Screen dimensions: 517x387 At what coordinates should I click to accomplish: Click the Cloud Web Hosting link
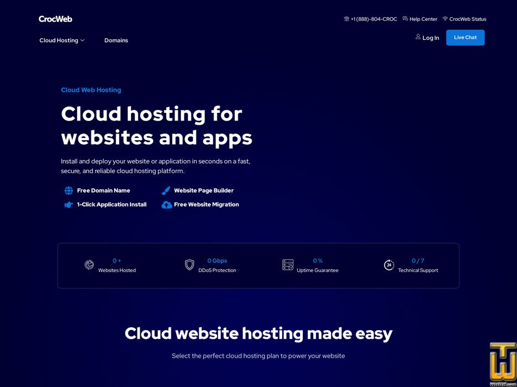tap(91, 90)
